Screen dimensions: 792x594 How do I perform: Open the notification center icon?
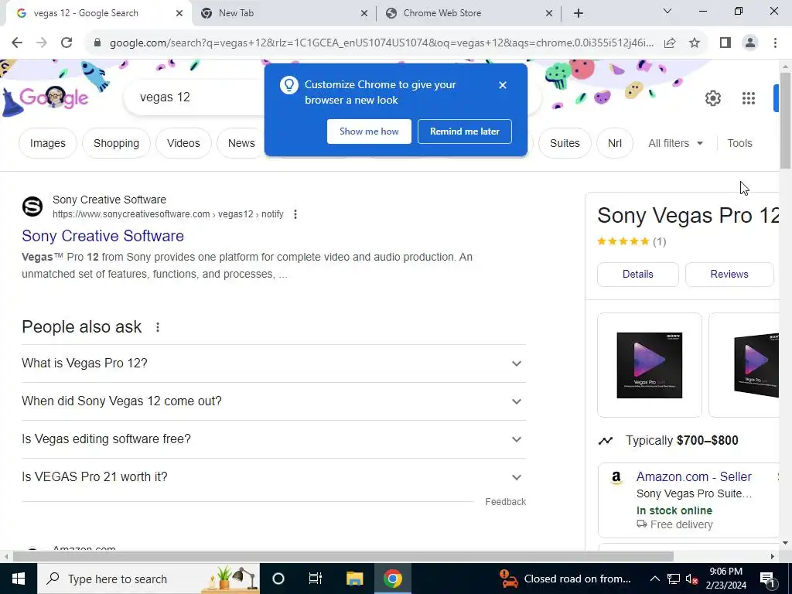pos(767,579)
